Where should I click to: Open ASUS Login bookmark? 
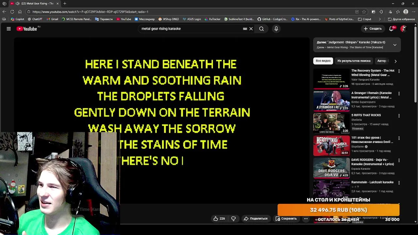tap(191, 19)
